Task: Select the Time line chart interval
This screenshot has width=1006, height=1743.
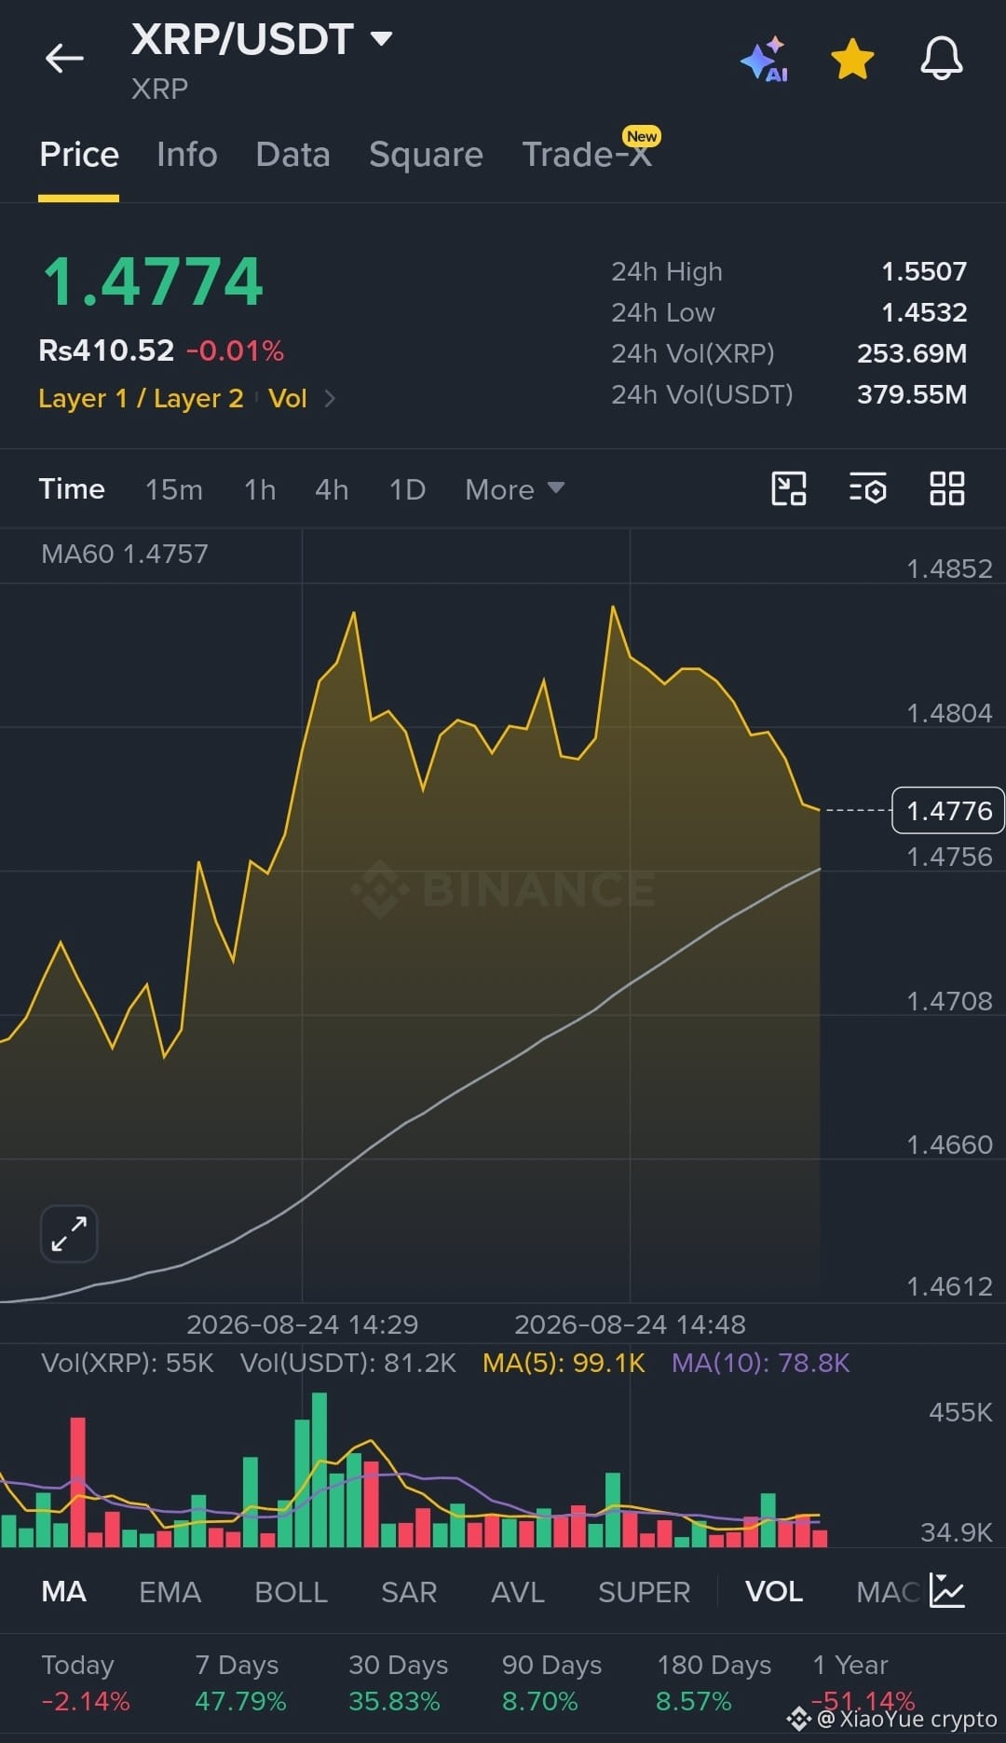Action: [72, 489]
